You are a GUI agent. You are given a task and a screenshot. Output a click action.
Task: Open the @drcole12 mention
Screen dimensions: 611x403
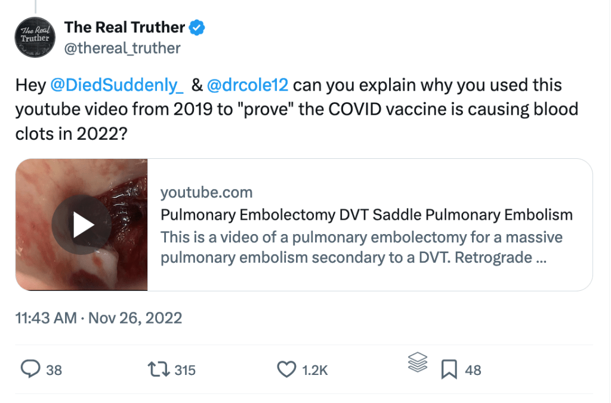(x=248, y=85)
